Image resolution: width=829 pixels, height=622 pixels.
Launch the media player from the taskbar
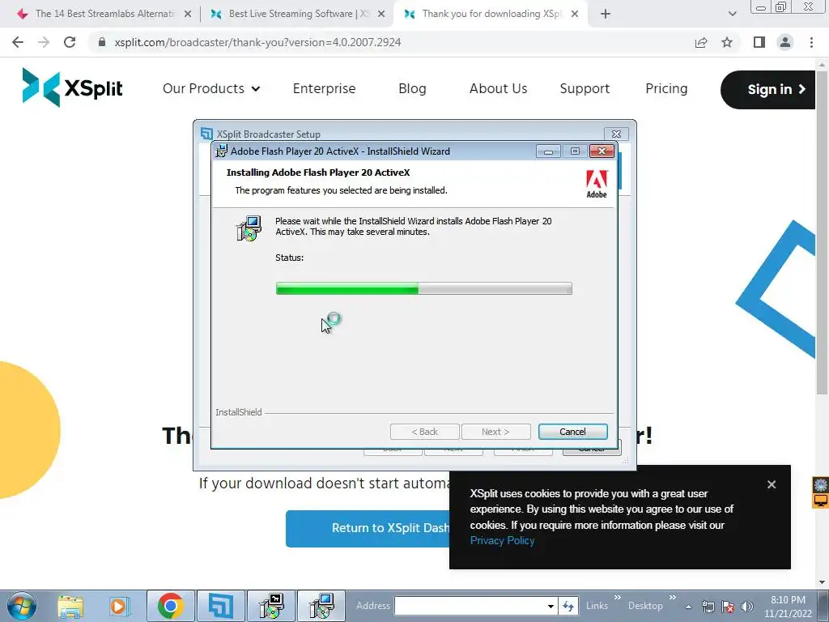(x=118, y=606)
